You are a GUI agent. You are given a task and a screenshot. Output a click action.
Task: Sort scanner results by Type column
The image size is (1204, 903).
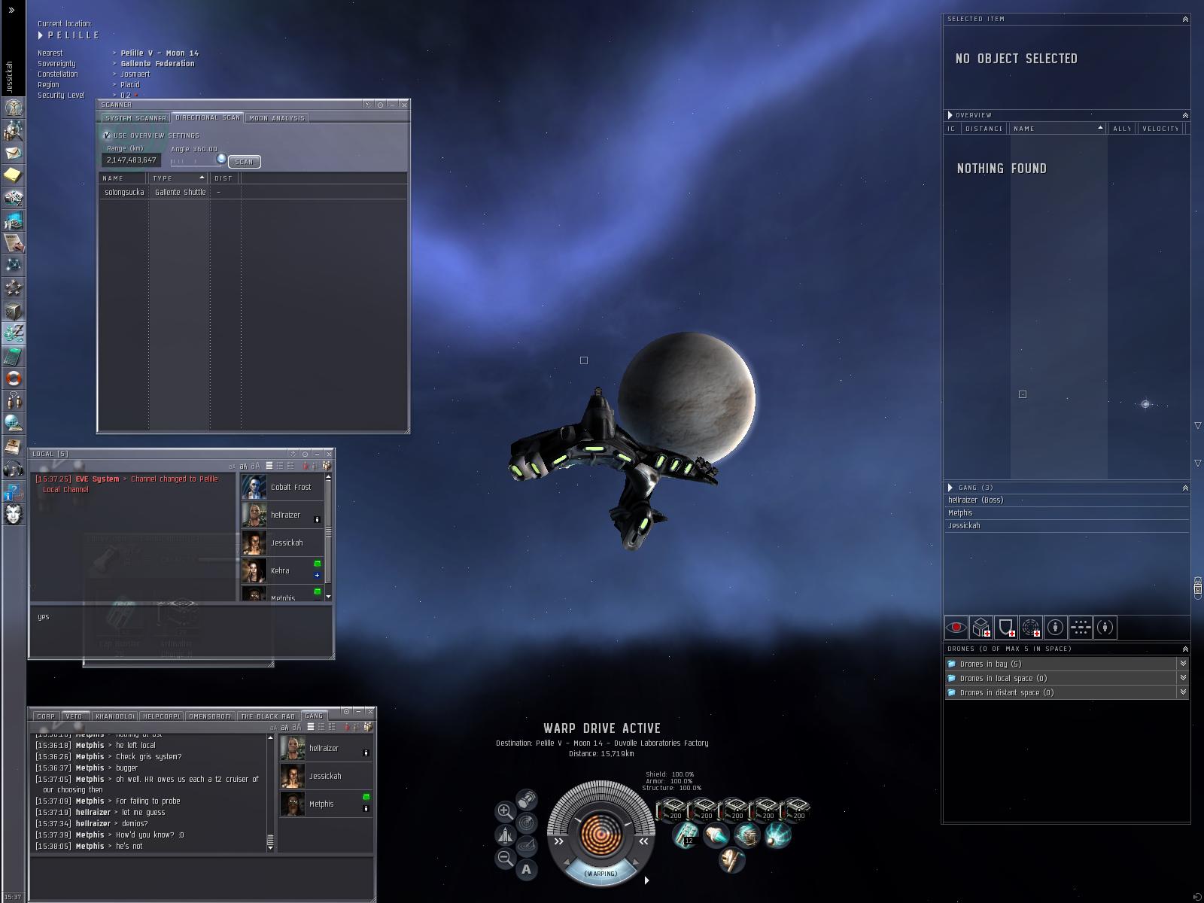178,178
